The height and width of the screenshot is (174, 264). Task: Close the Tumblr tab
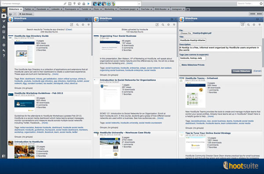[90, 9]
